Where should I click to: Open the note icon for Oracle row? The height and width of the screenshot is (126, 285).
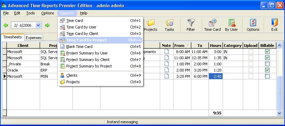pyautogui.click(x=166, y=70)
